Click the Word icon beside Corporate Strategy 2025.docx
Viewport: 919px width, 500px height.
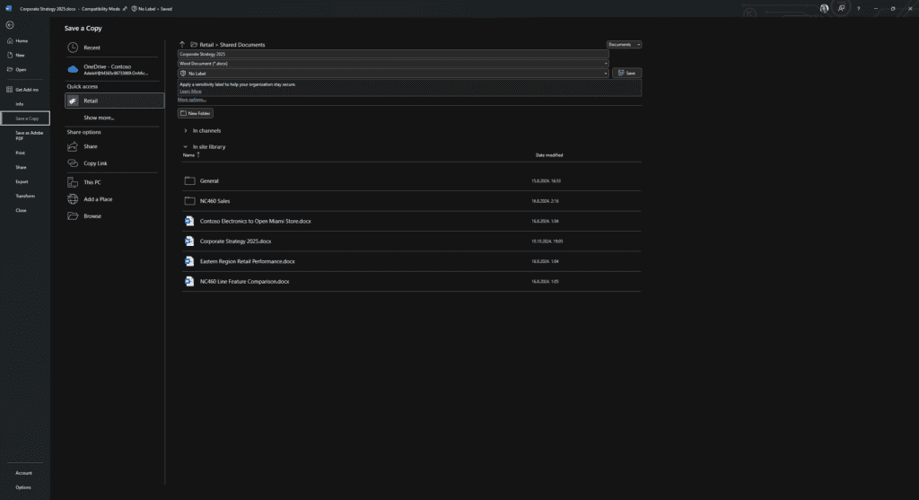(x=189, y=241)
